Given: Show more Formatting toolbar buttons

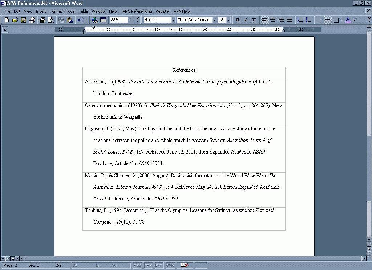Looking at the screenshot, I should coord(369,20).
